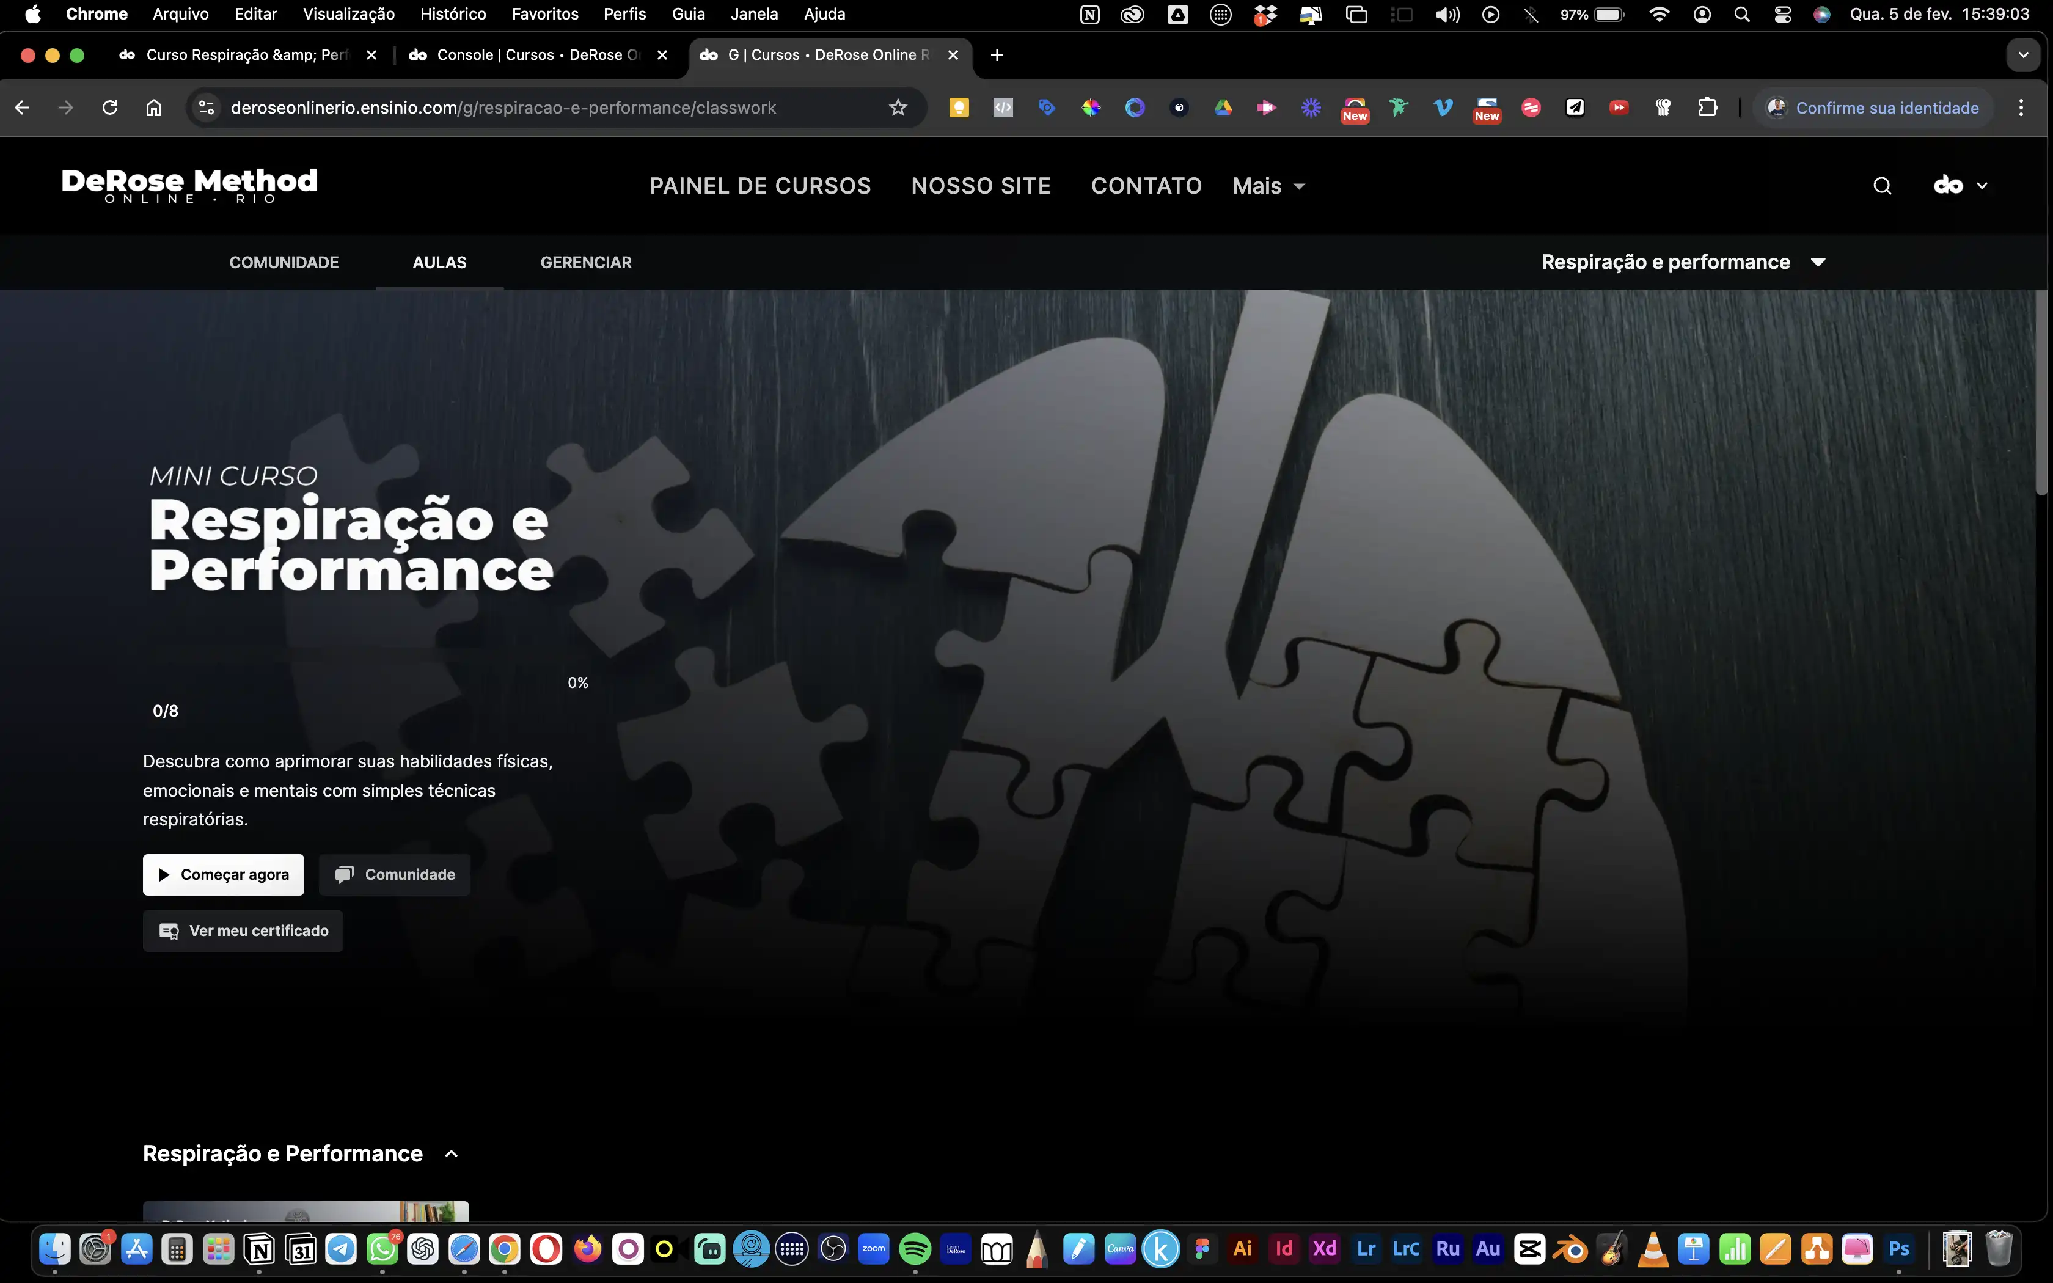Open new tab with plus icon
The width and height of the screenshot is (2053, 1283).
pos(997,55)
